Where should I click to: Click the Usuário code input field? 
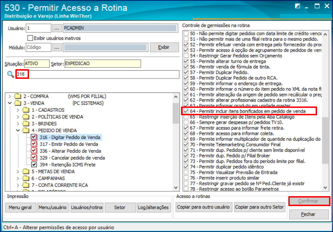[38, 28]
